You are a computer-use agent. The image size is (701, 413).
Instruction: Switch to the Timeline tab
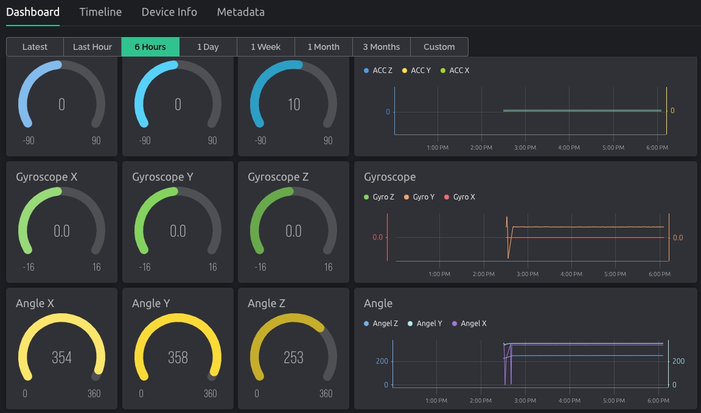coord(100,12)
